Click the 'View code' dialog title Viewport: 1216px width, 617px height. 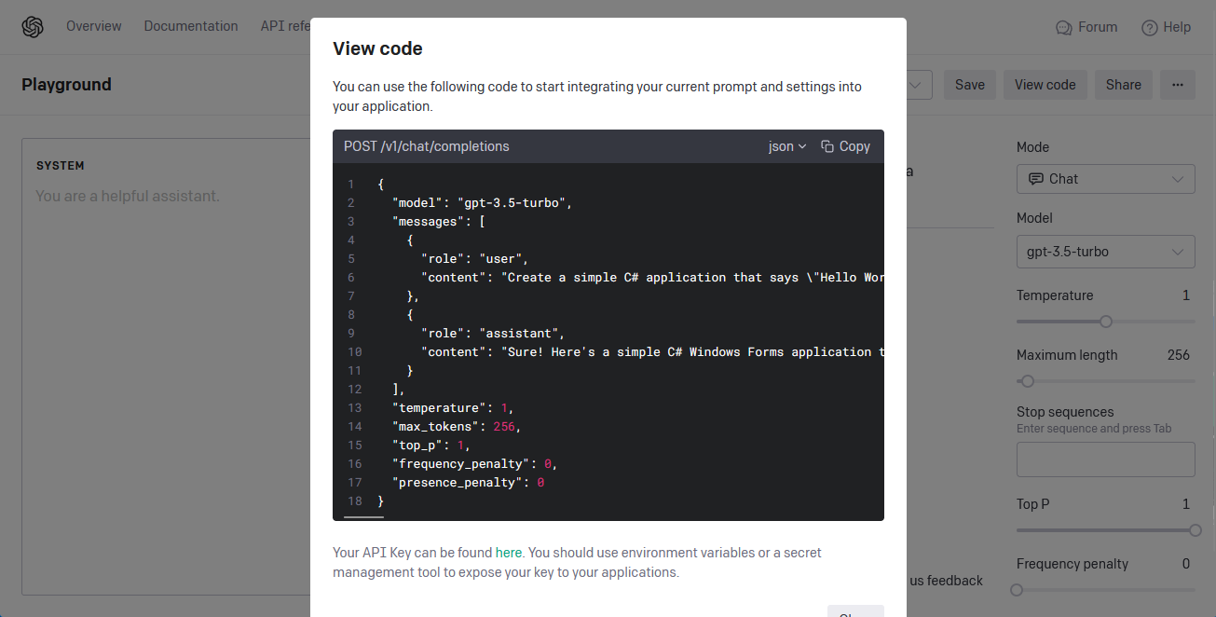tap(377, 49)
